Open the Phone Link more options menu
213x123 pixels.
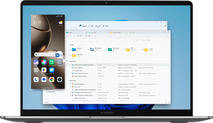(162, 26)
